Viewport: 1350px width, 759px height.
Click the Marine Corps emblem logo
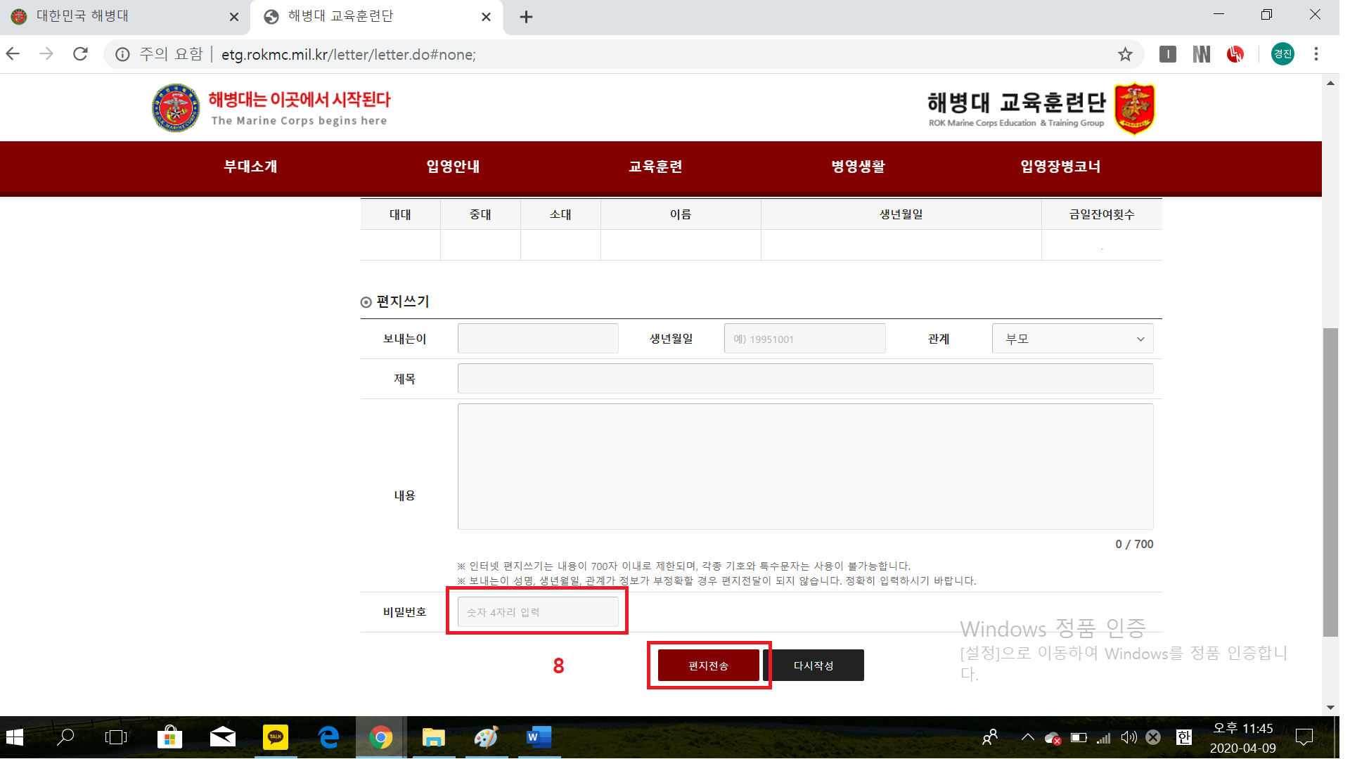tap(176, 108)
